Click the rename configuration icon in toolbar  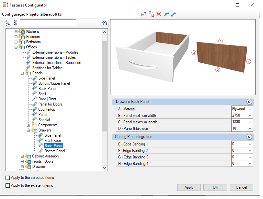click(x=144, y=14)
